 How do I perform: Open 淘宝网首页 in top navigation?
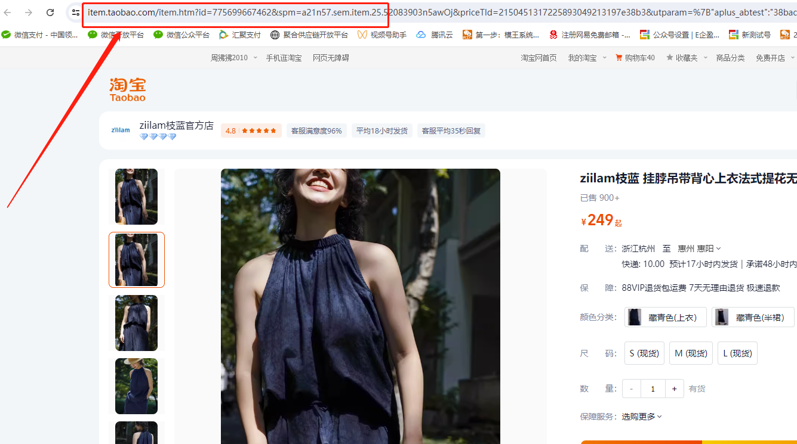tap(538, 58)
